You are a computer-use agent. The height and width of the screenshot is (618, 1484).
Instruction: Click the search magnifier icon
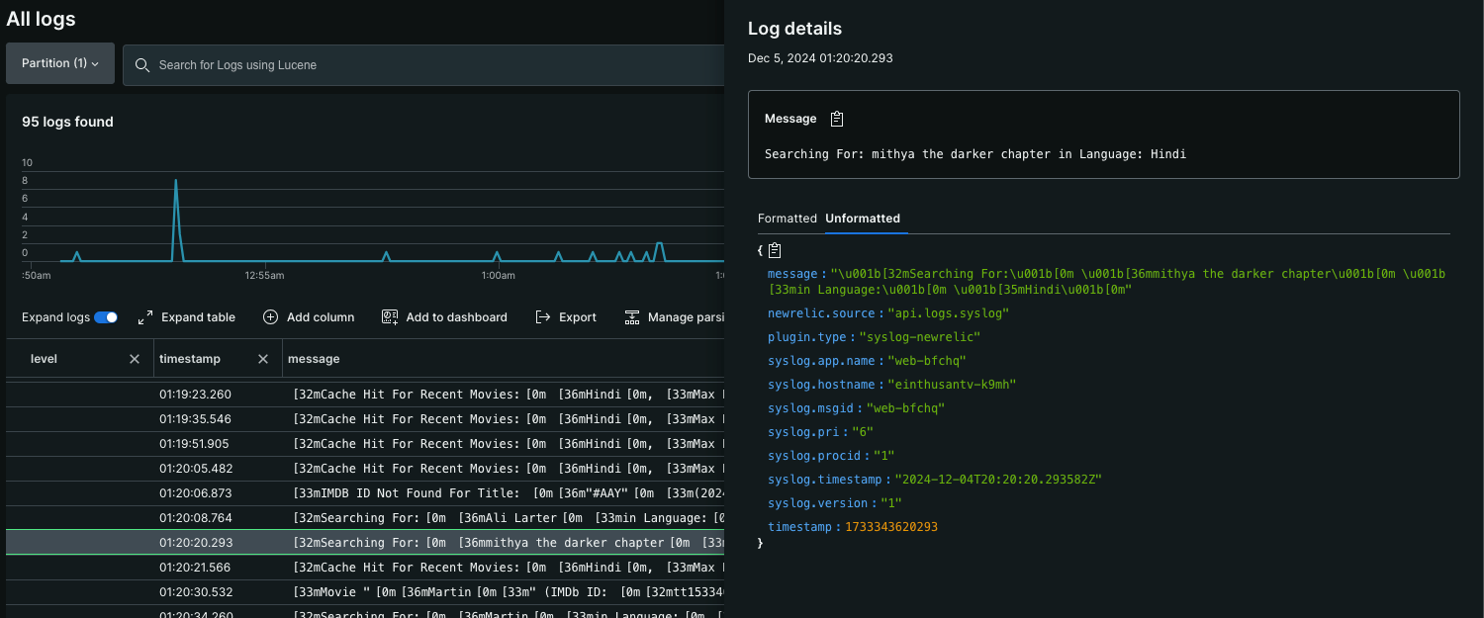pos(141,65)
